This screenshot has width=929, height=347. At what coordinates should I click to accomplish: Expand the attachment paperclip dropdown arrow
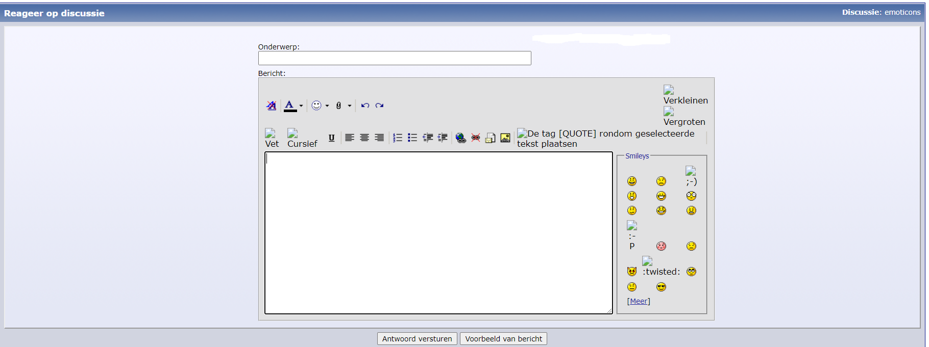(350, 106)
